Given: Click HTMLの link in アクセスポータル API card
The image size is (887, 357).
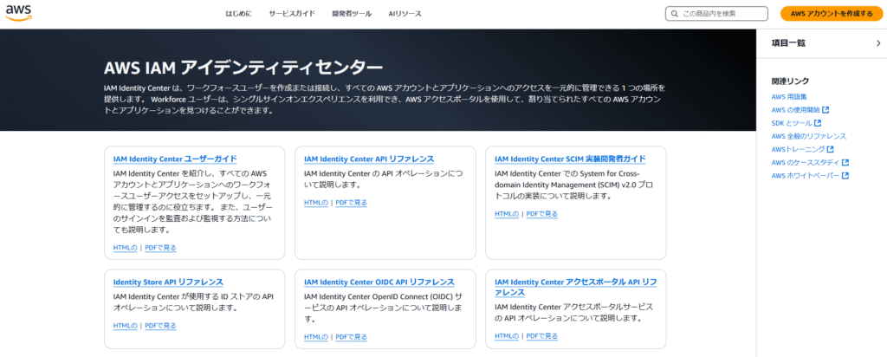Looking at the screenshot, I should (506, 336).
